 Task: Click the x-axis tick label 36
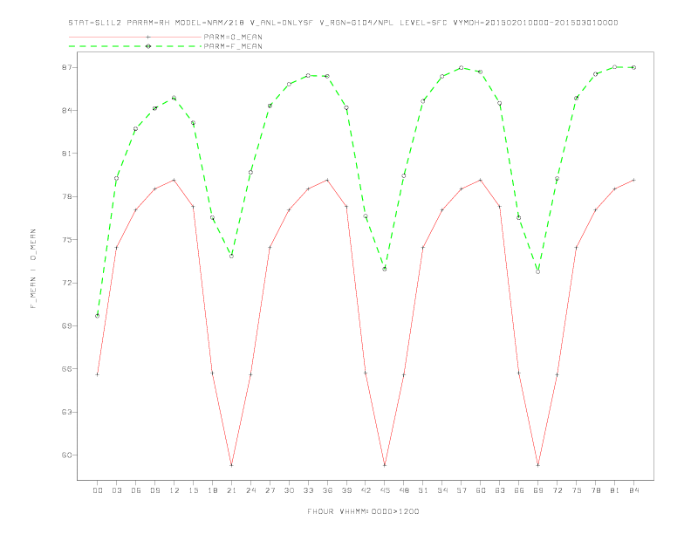point(327,490)
